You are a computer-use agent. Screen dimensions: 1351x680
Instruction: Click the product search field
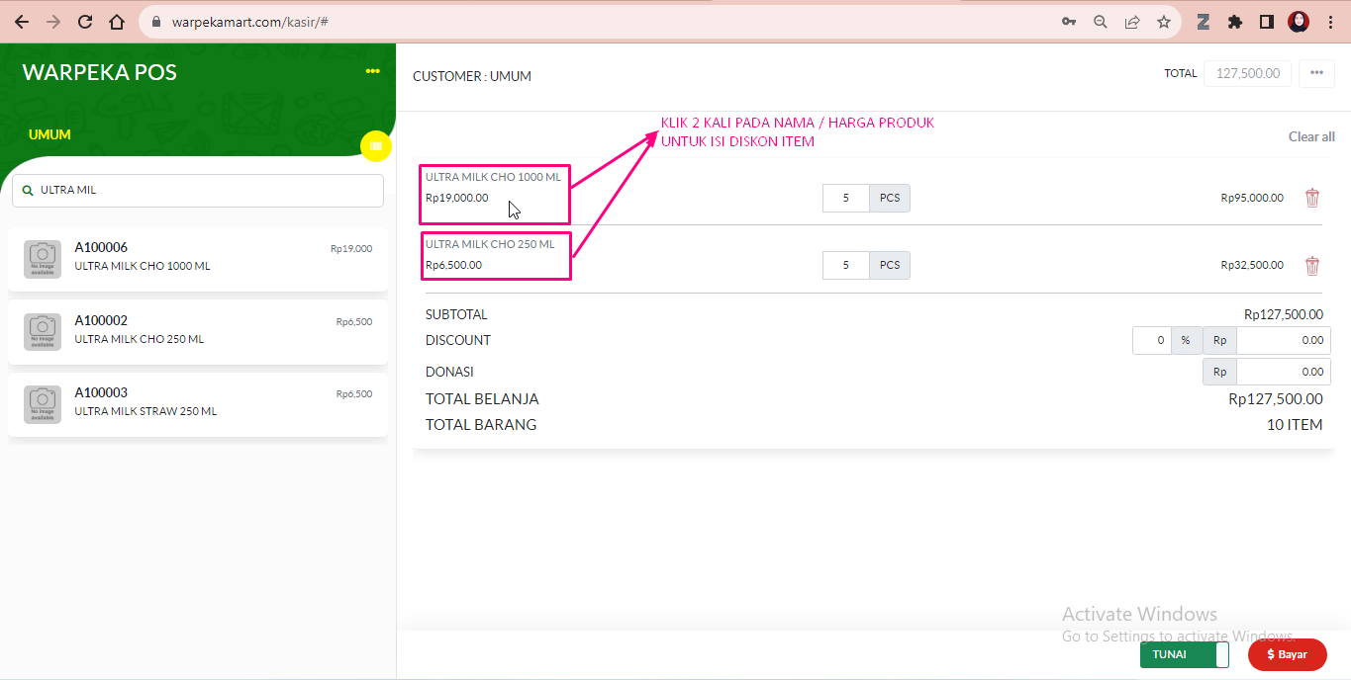coord(198,191)
